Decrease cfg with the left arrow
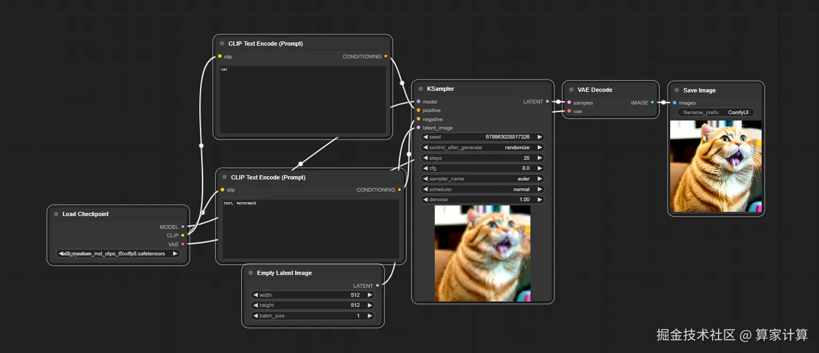The width and height of the screenshot is (819, 353). pos(425,168)
